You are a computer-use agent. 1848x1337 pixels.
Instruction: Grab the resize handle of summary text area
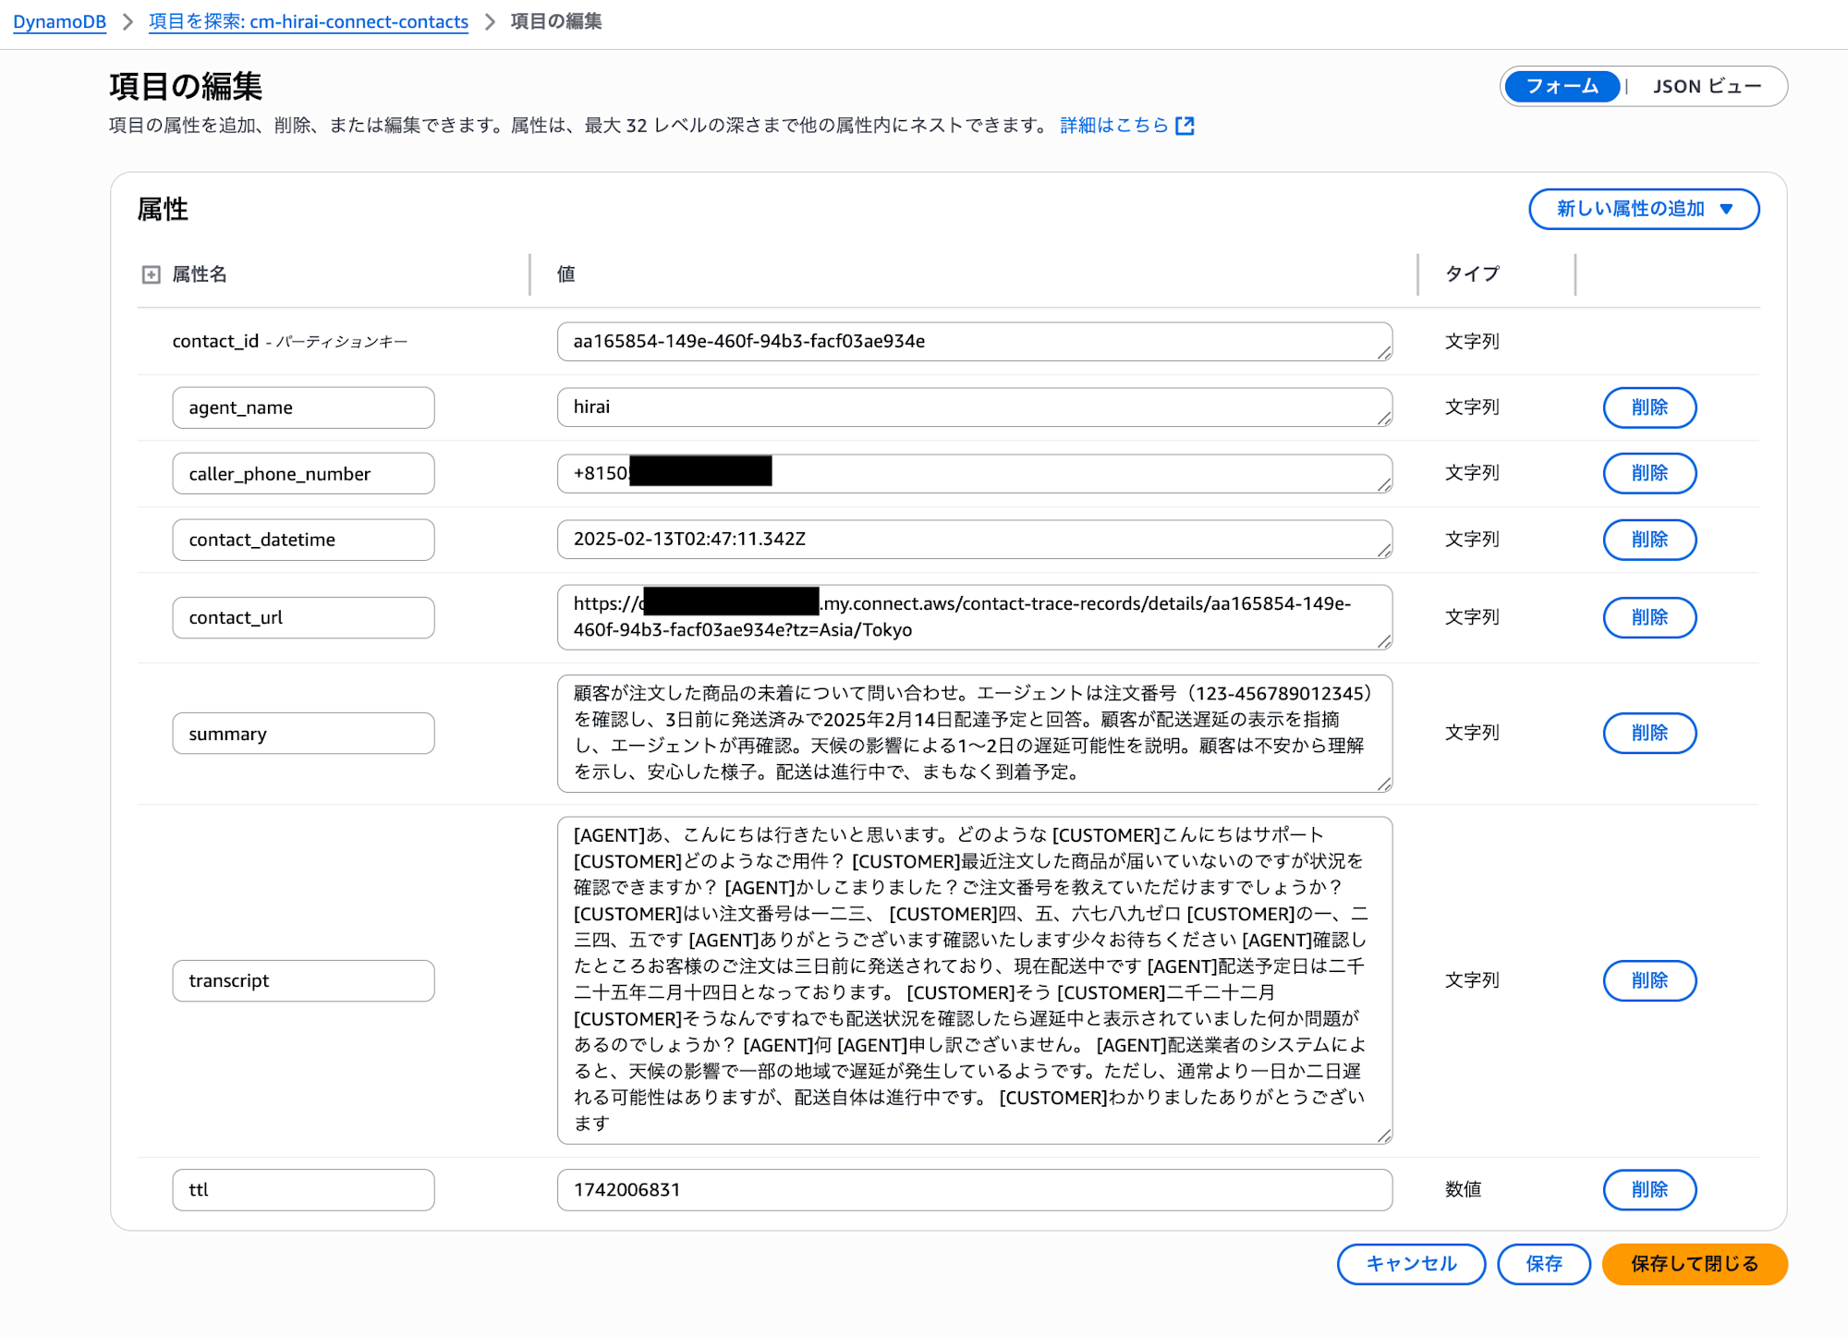pyautogui.click(x=1383, y=784)
